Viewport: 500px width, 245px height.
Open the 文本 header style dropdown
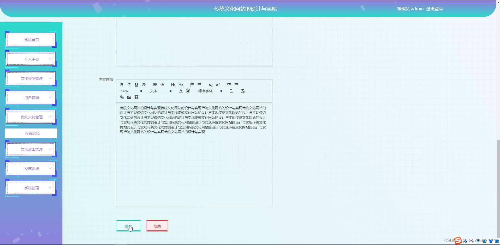(x=161, y=91)
